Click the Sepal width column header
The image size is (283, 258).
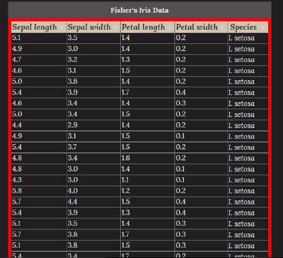pos(94,27)
